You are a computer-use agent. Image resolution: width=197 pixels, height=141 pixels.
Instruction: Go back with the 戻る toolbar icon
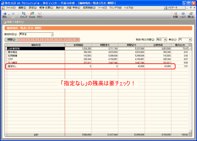coord(5,15)
